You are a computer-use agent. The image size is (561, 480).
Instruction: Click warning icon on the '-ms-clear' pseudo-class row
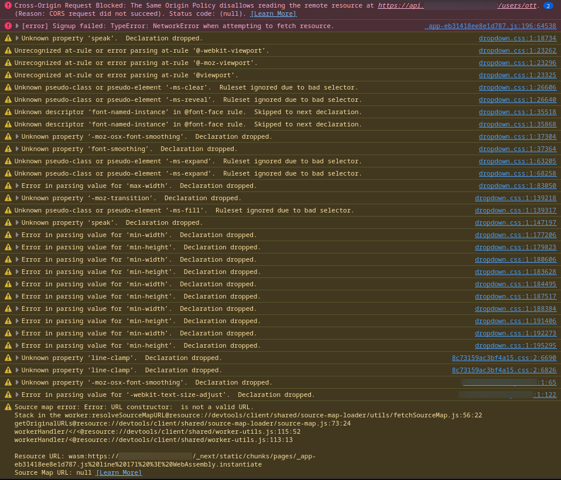[x=8, y=88]
